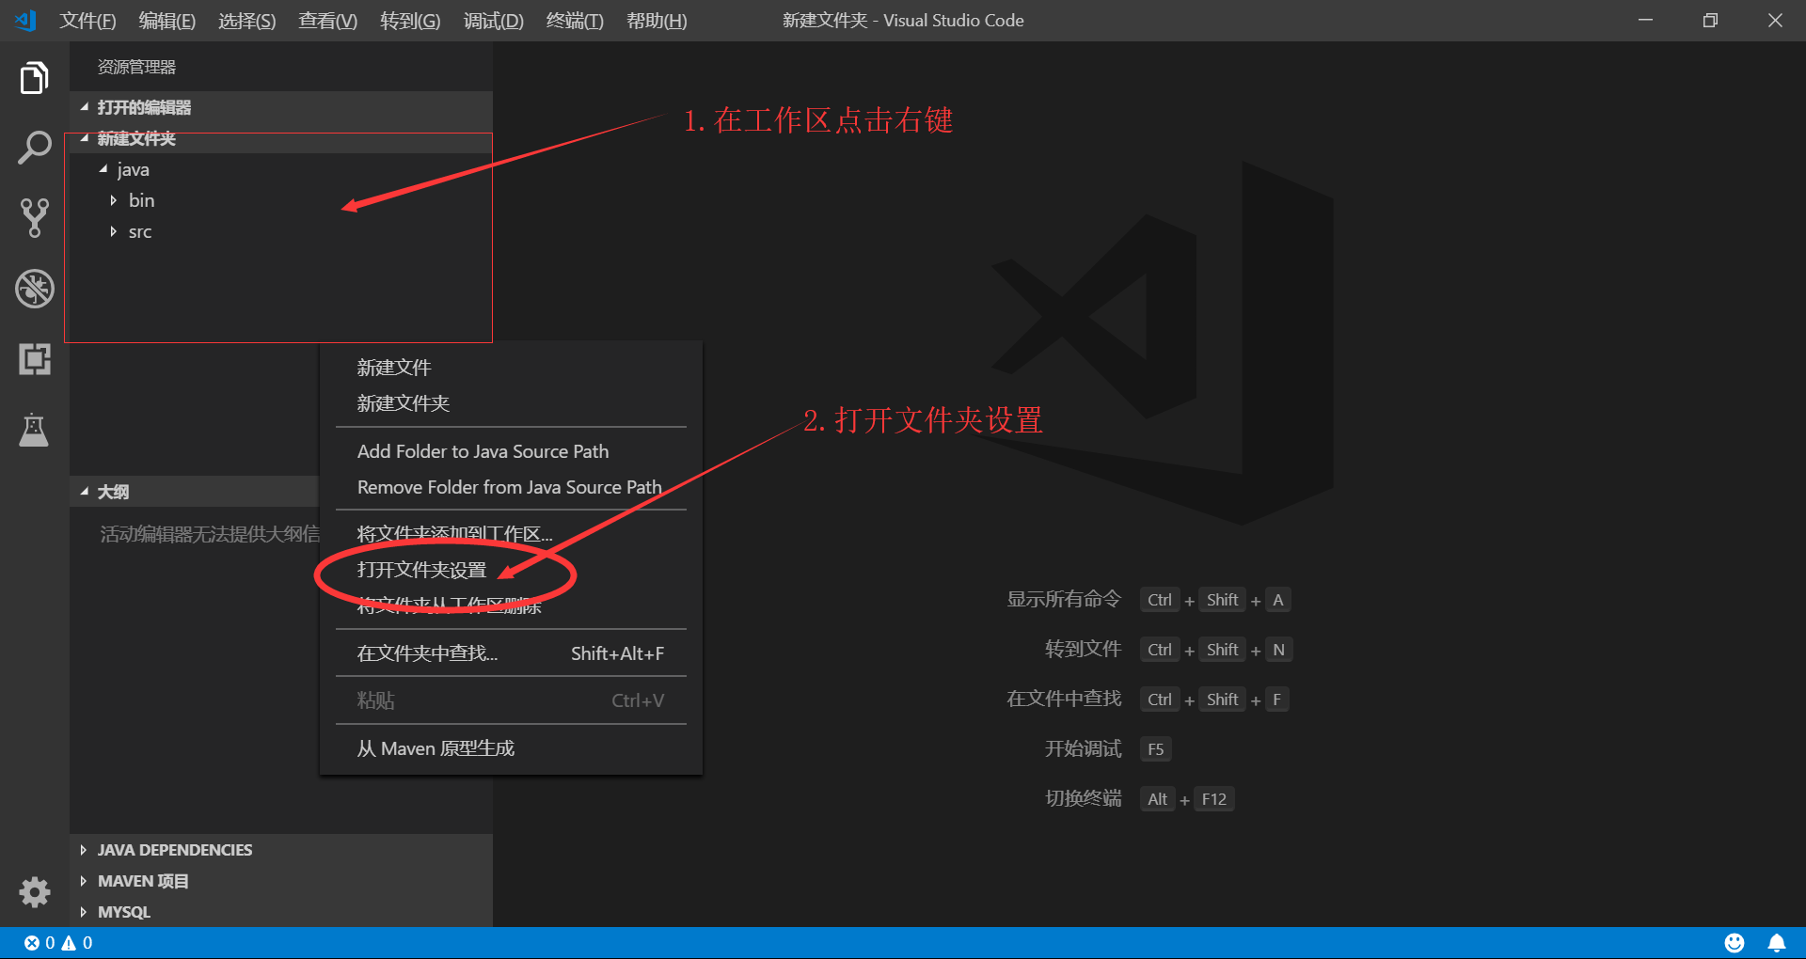Expand the bin folder
This screenshot has height=959, width=1806.
tap(115, 199)
